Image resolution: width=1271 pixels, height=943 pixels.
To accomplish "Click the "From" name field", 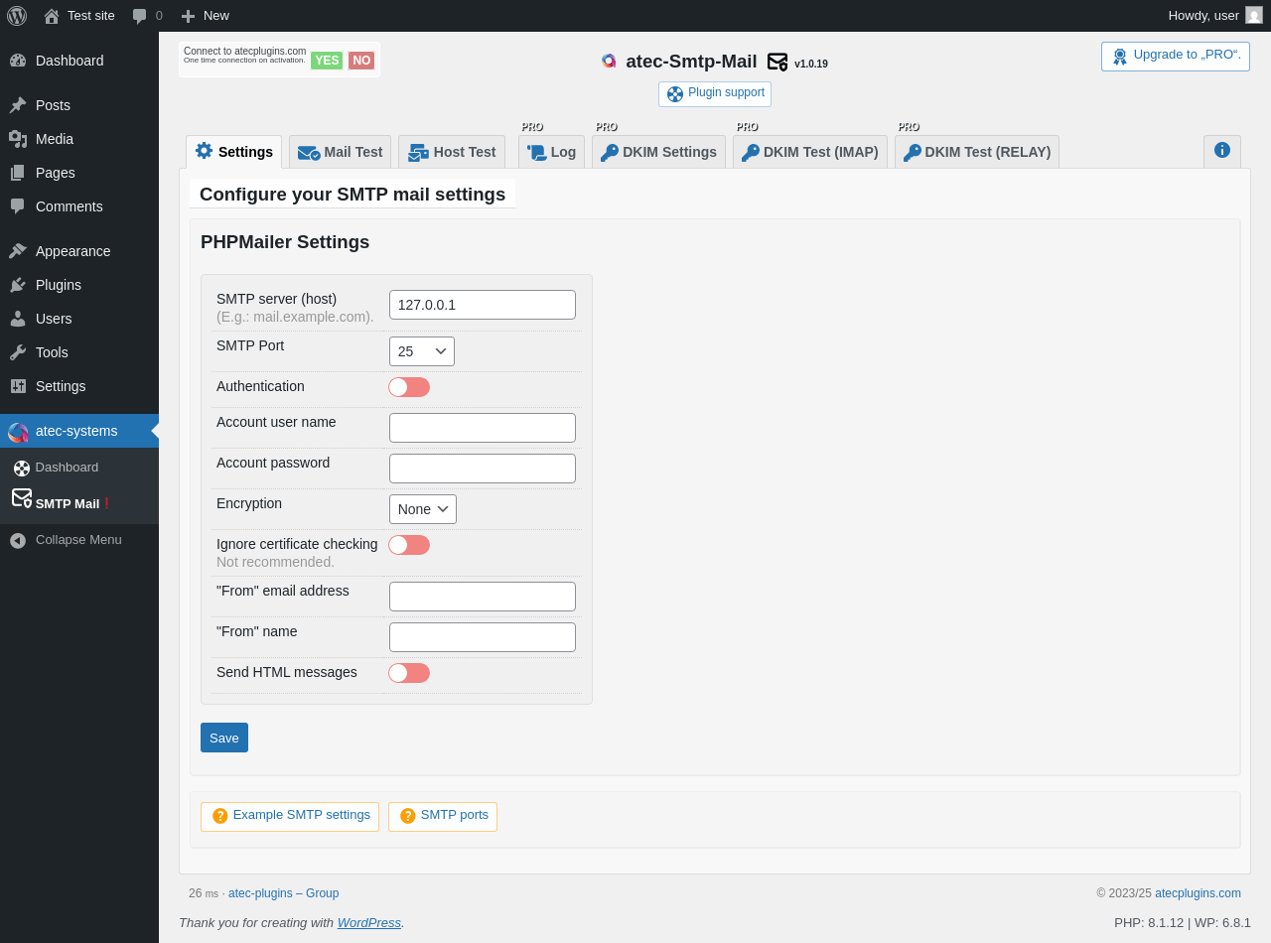I will (483, 637).
